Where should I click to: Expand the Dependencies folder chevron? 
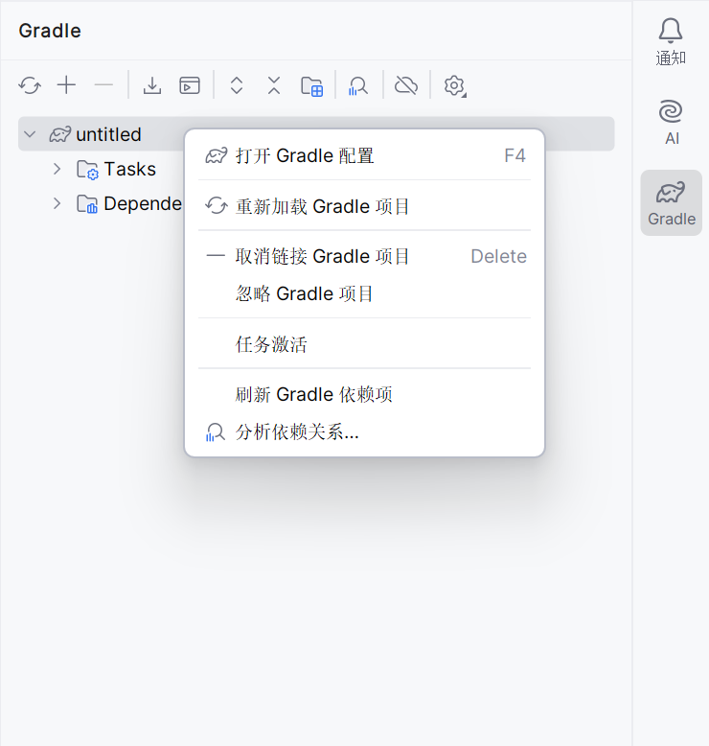[57, 203]
